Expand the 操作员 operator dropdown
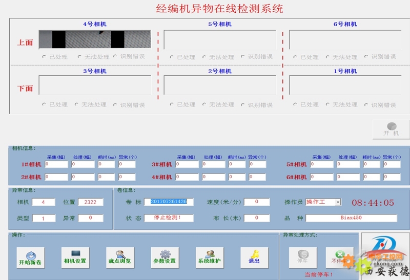 click(338, 202)
